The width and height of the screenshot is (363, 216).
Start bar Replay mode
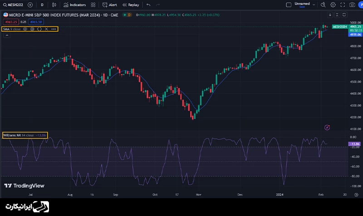click(131, 5)
